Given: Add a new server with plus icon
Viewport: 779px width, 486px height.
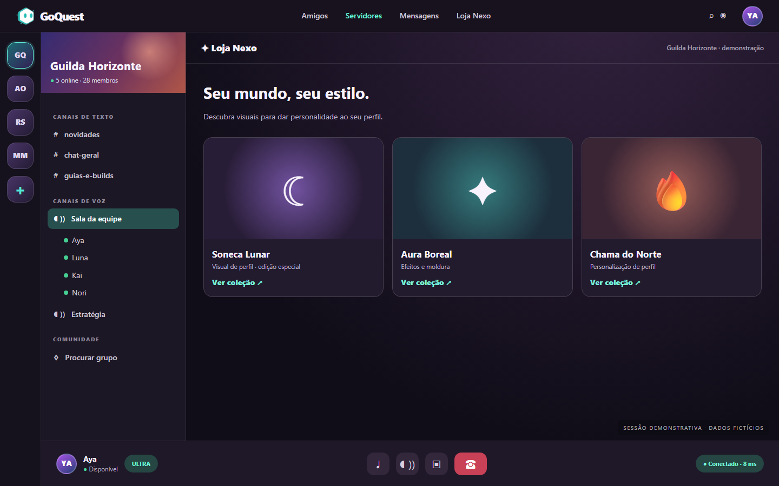Looking at the screenshot, I should [x=20, y=190].
